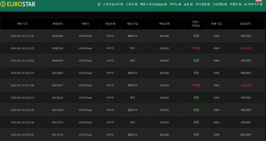The width and height of the screenshot is (266, 141).
Task: Click timestamp 2024-06-19 20:53:55
Action: [22, 73]
